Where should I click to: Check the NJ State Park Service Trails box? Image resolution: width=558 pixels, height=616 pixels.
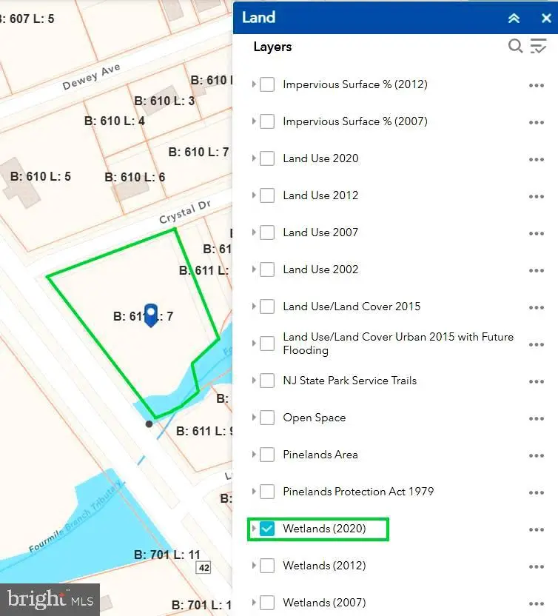click(267, 381)
